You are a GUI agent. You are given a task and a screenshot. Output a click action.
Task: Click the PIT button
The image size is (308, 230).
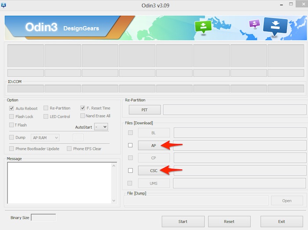(x=144, y=110)
